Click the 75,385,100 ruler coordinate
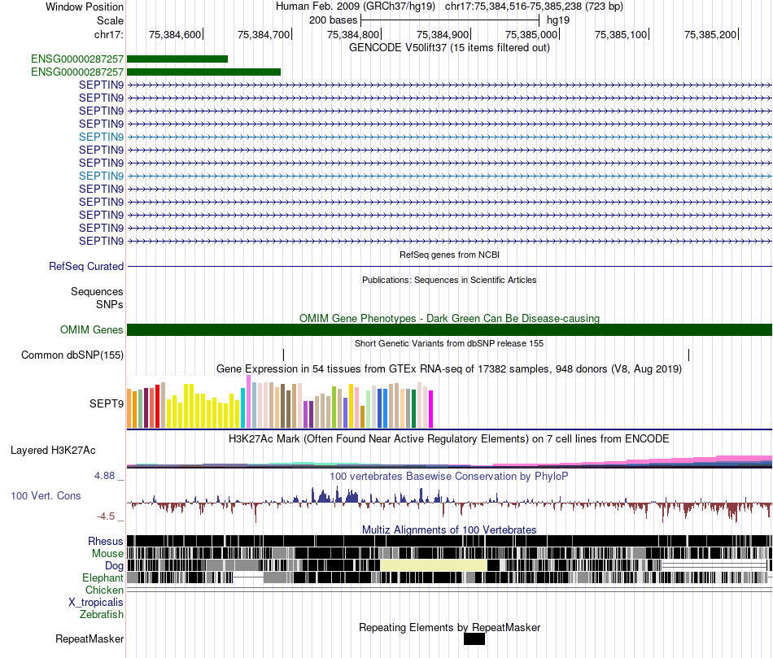 pos(621,34)
